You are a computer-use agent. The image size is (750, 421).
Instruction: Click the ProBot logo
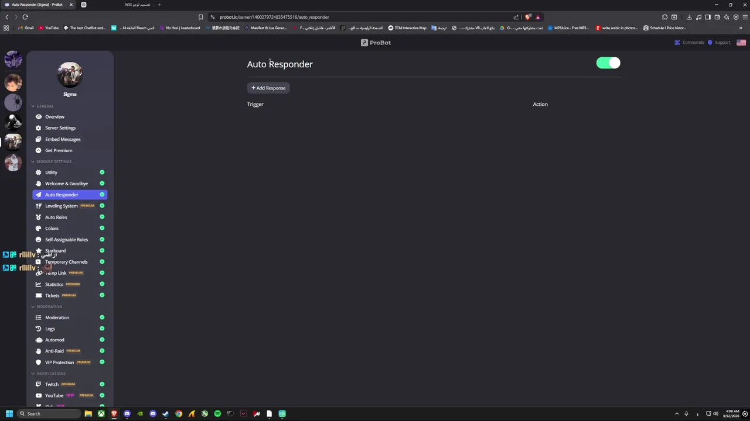coord(376,43)
